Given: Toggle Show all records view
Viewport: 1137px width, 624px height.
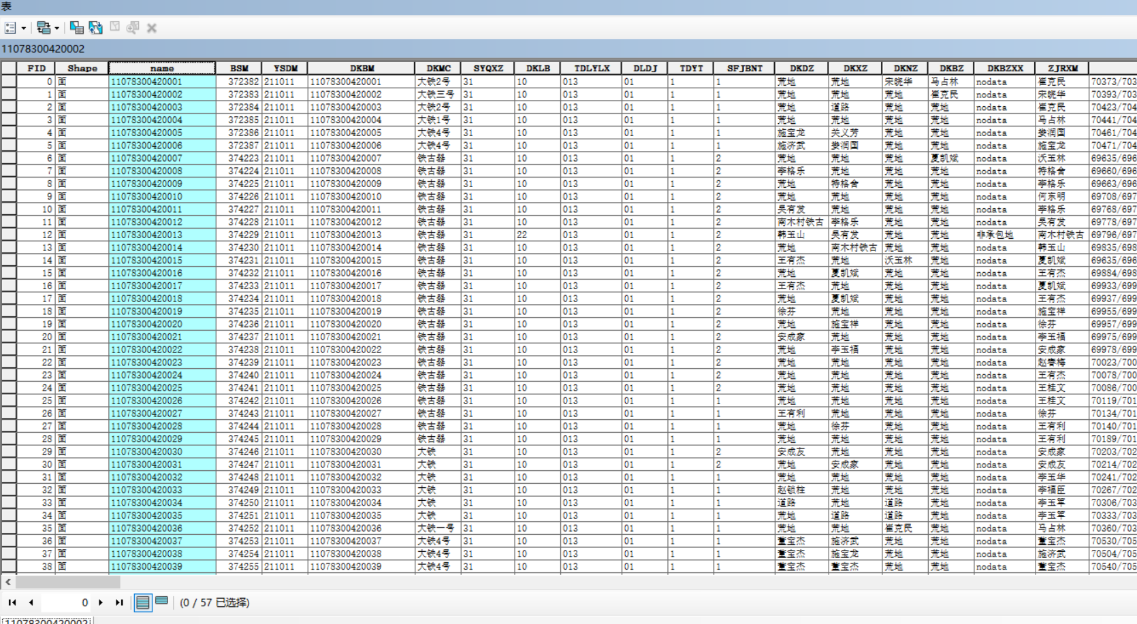Looking at the screenshot, I should pos(143,602).
